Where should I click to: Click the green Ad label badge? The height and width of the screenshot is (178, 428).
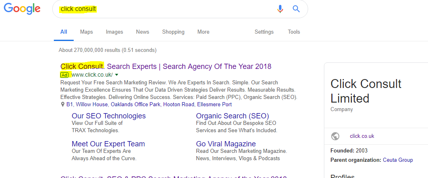pos(64,75)
